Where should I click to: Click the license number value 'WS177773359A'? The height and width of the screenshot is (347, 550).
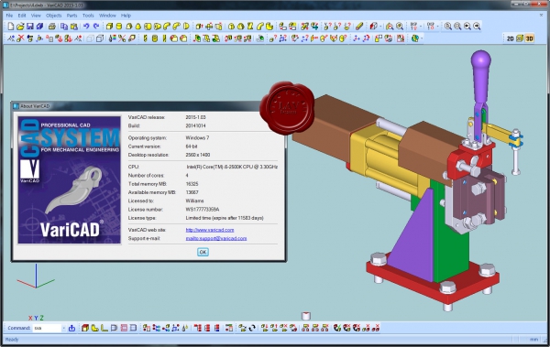coord(203,210)
